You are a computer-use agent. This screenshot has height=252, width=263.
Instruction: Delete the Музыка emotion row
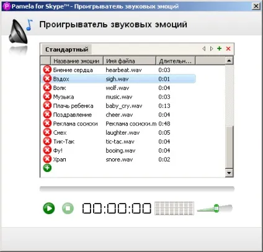(47, 96)
